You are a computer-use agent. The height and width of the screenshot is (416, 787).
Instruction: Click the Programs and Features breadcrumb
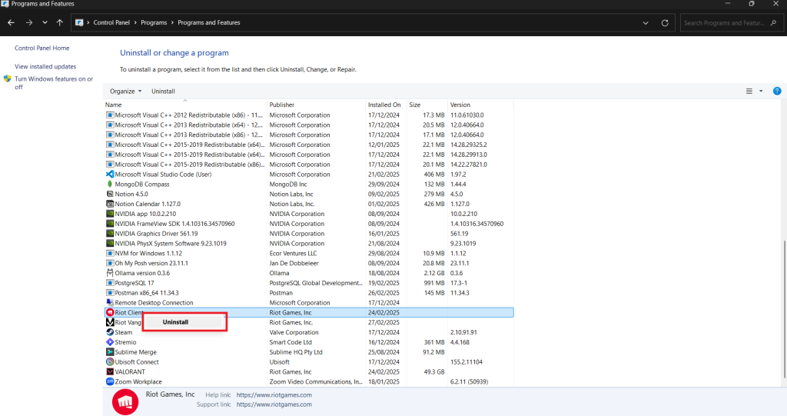tap(209, 22)
